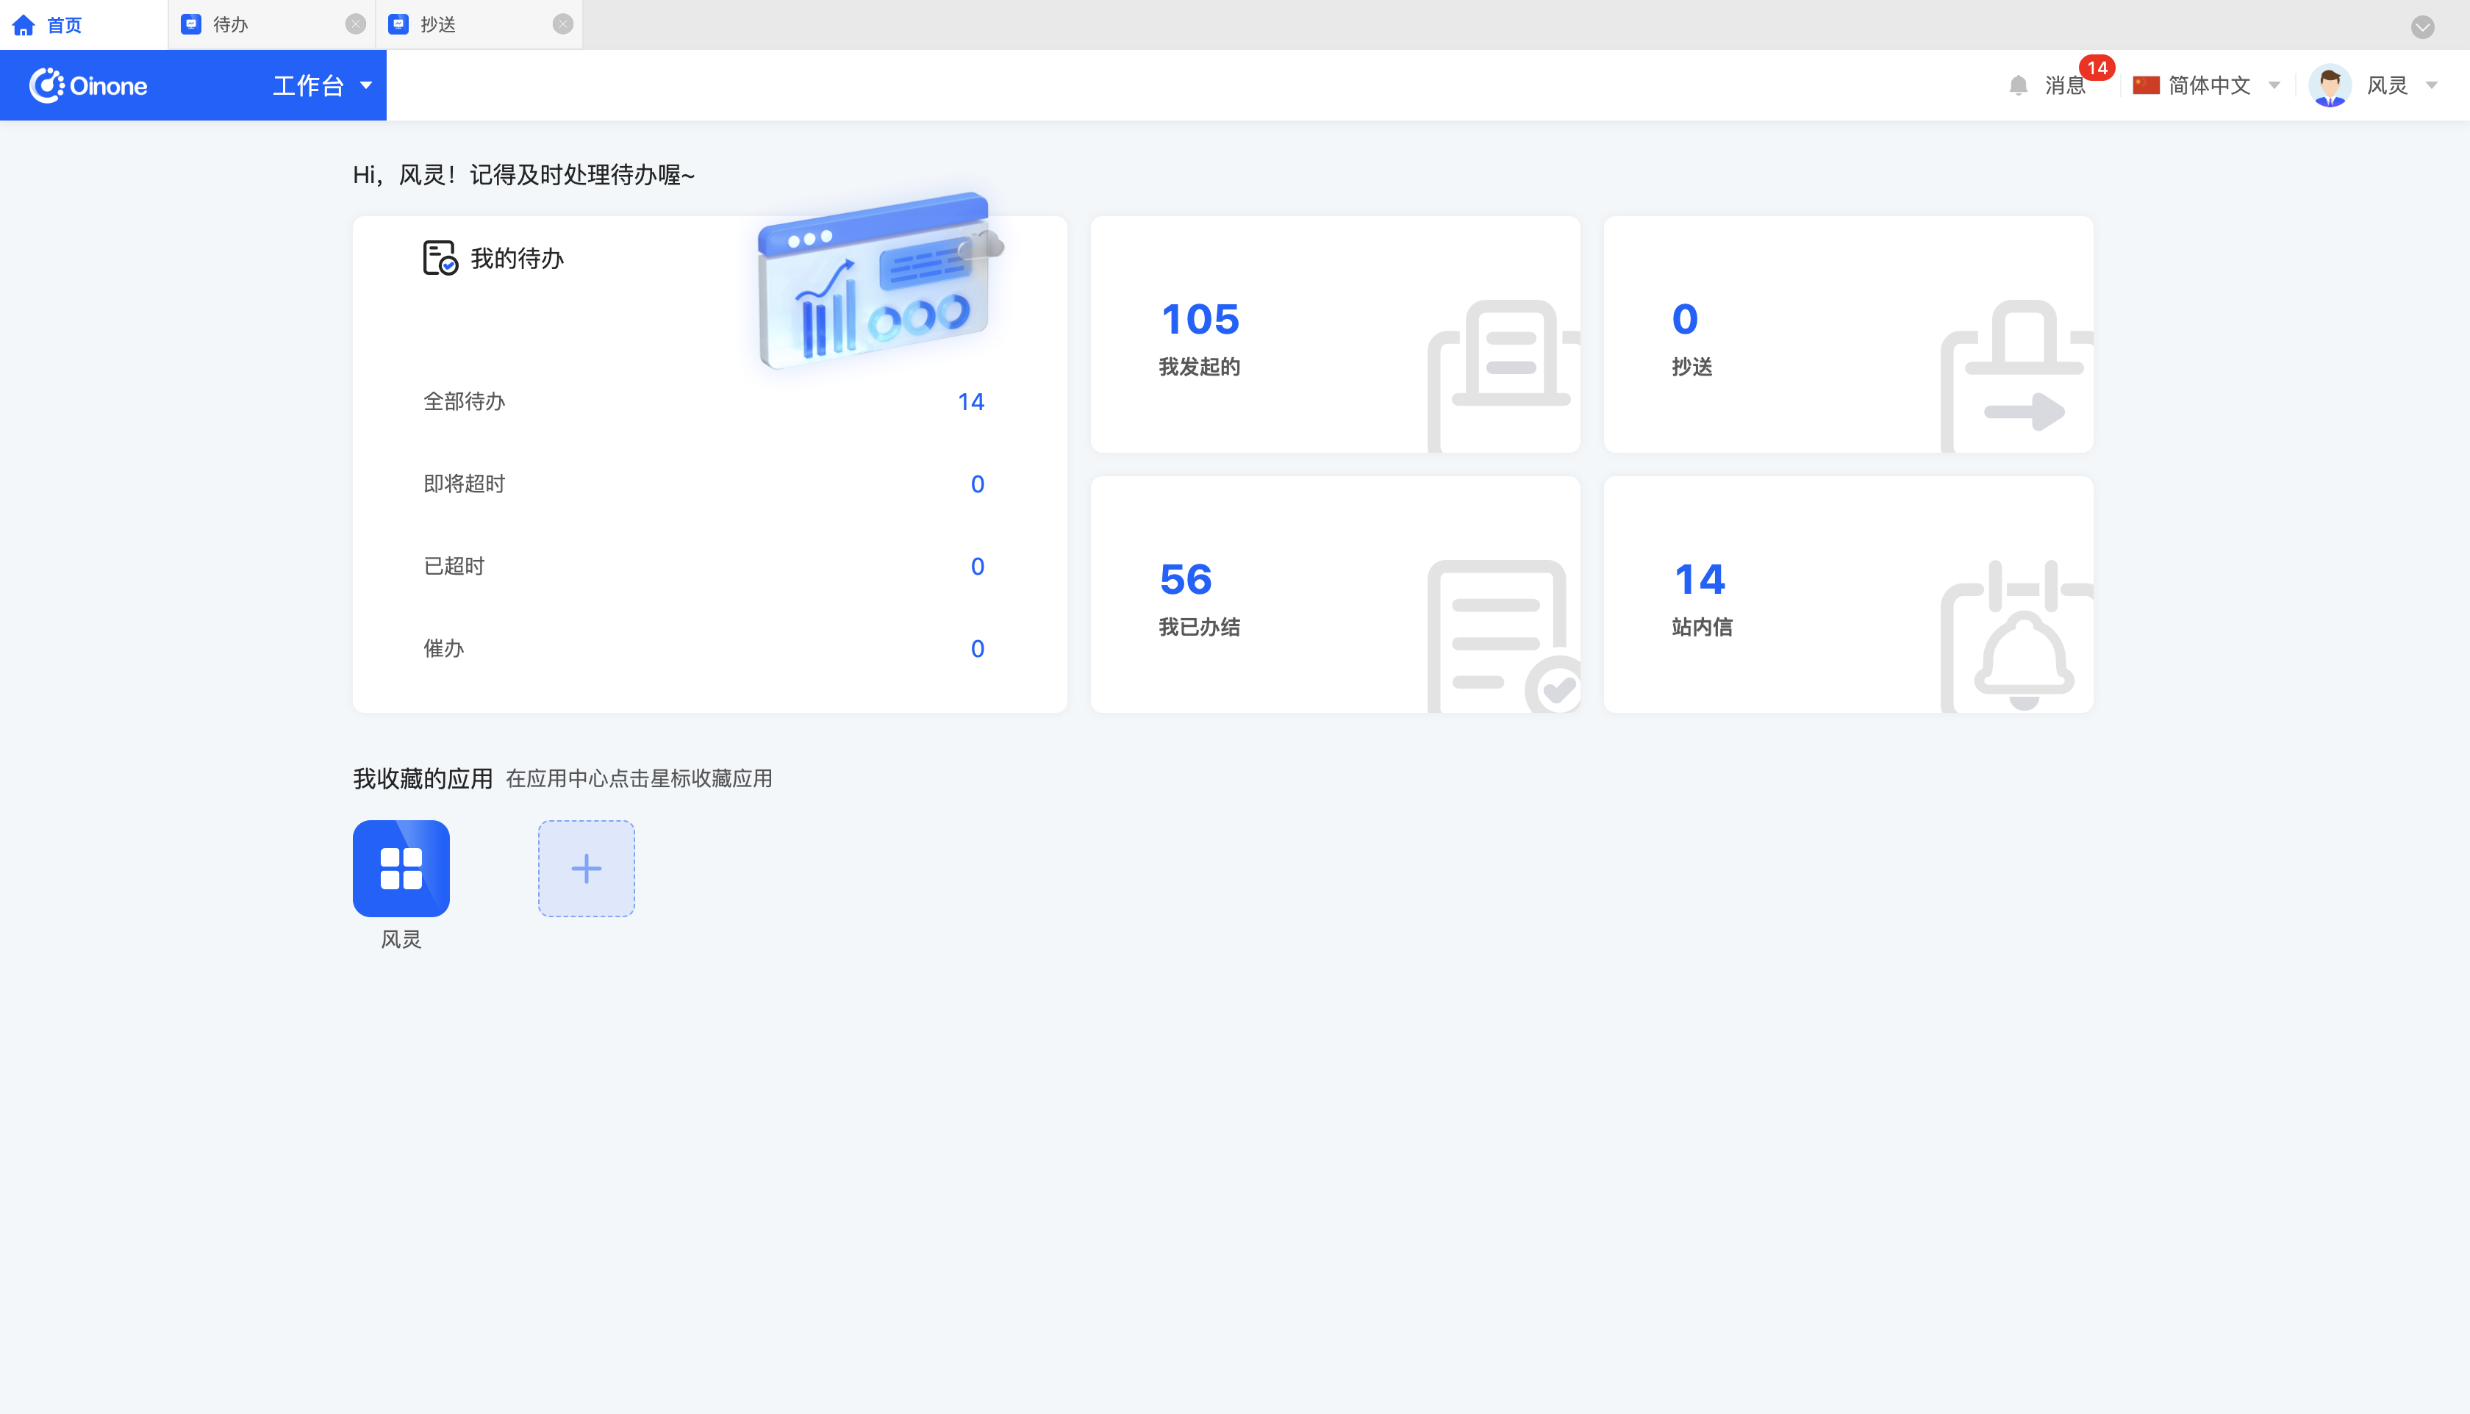Switch to the 待办 tab
The width and height of the screenshot is (2470, 1414).
click(231, 24)
